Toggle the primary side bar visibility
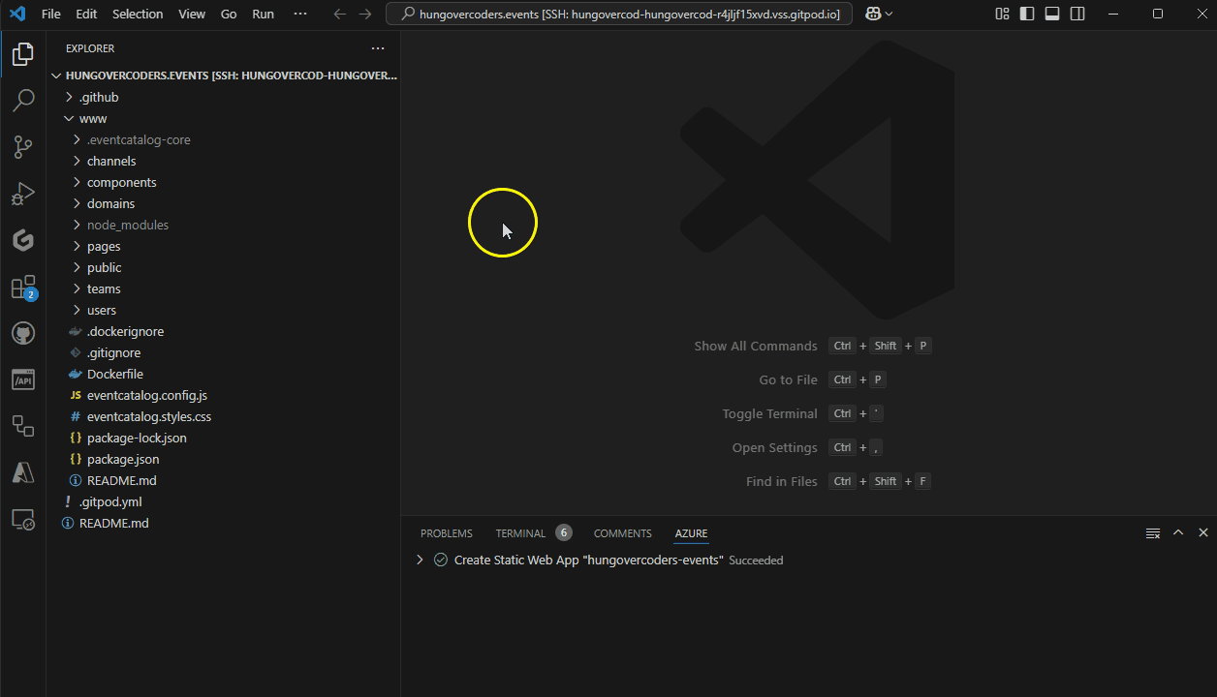Image resolution: width=1217 pixels, height=697 pixels. (x=1027, y=14)
